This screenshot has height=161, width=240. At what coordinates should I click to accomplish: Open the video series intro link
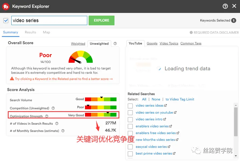point(149,119)
